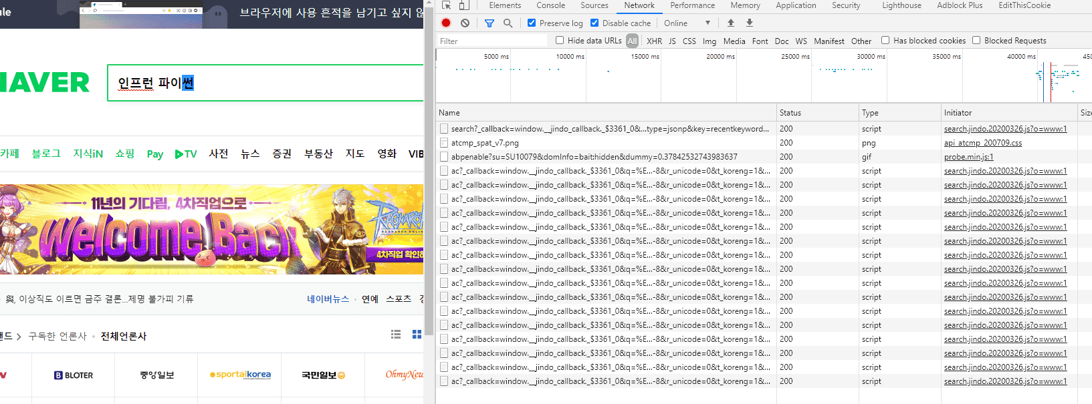Click the network timeline overview graph

tap(764, 75)
